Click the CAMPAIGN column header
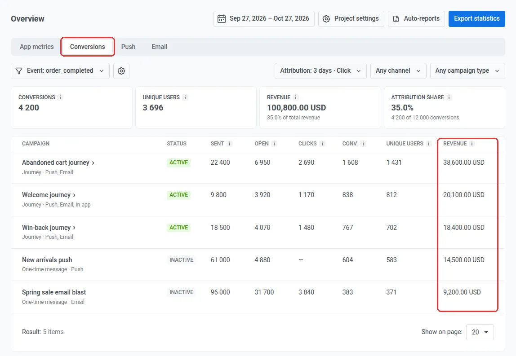The height and width of the screenshot is (356, 516). click(x=36, y=144)
